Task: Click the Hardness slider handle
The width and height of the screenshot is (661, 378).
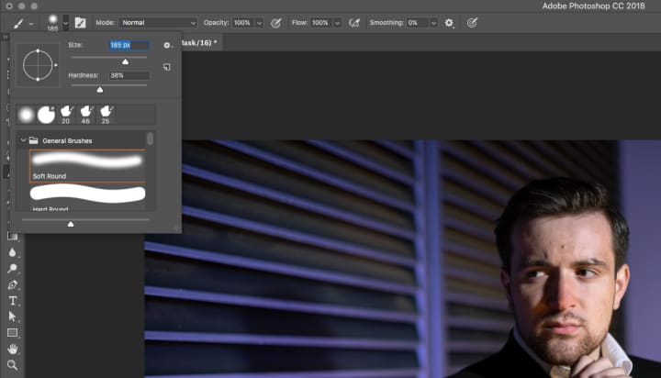Action: point(100,90)
